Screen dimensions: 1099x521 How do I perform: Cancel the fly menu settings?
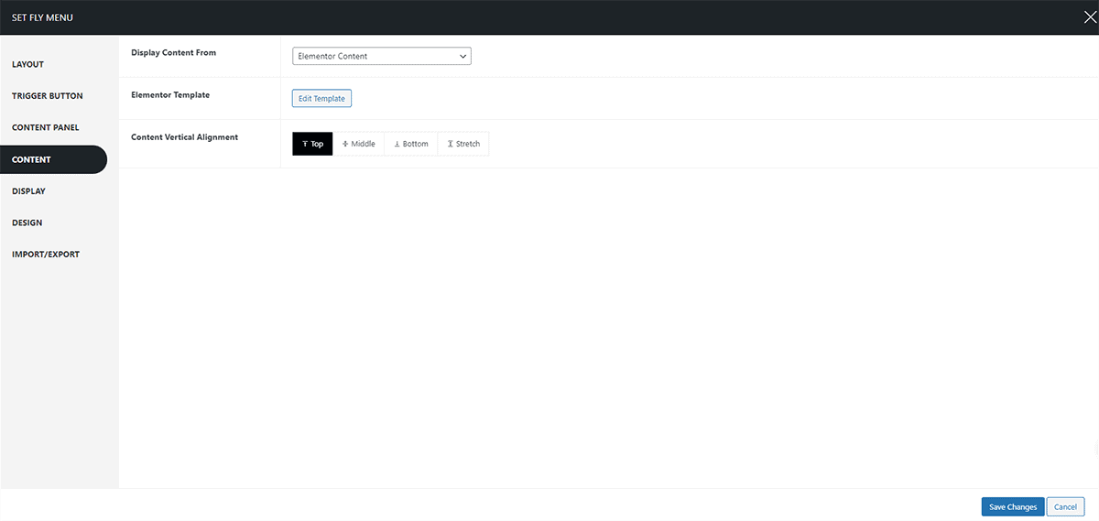coord(1065,507)
